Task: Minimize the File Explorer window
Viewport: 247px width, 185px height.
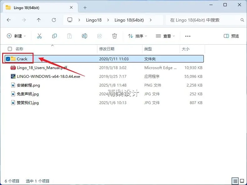Action: coord(211,5)
